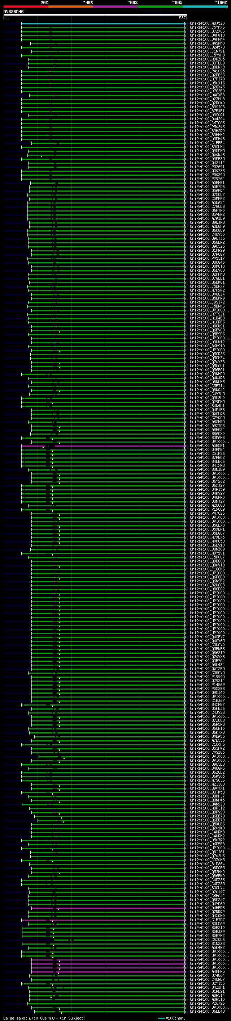
Task: Select UniRef100_Q4PMB4 hit
Action: point(207,450)
